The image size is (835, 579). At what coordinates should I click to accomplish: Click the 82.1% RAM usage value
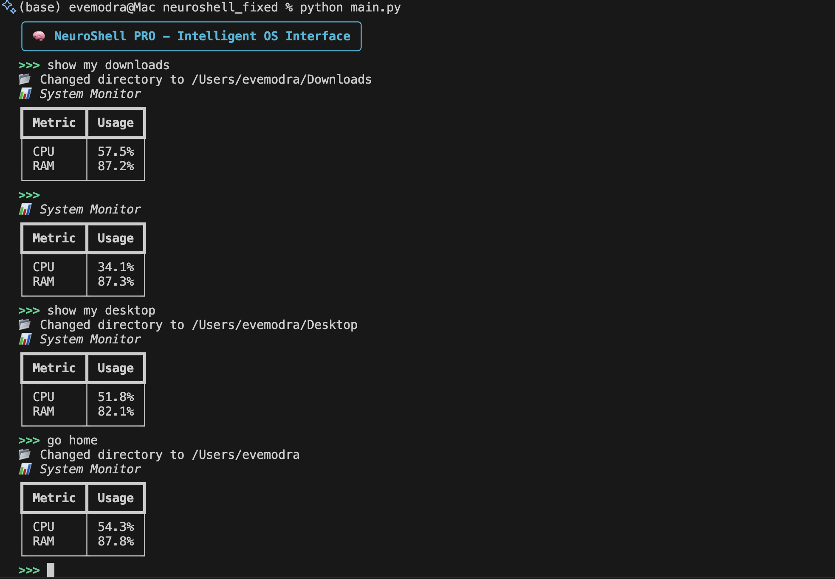(x=116, y=411)
